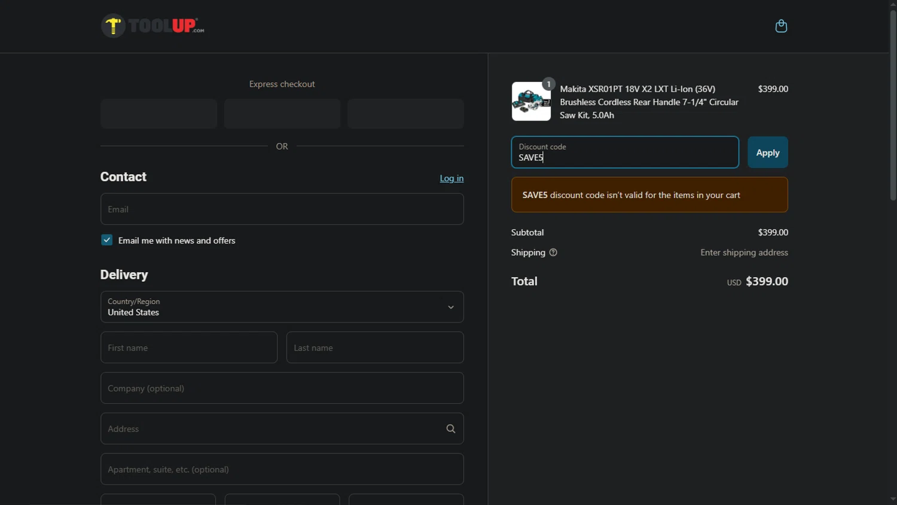
Task: Click the first express checkout button
Action: (x=158, y=114)
